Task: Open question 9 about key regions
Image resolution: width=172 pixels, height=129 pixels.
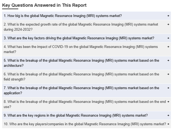Action: point(76,116)
